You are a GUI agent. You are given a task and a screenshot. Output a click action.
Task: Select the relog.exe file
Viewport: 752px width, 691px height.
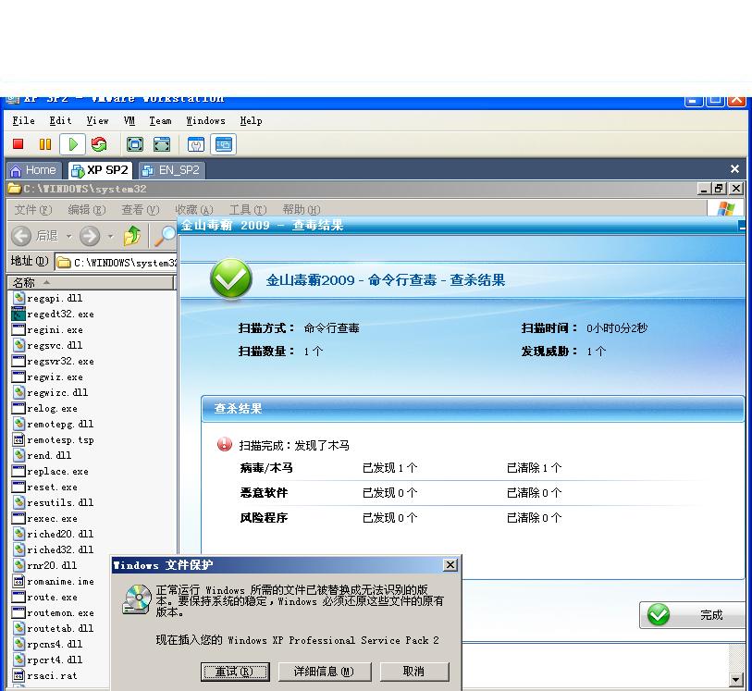click(44, 409)
